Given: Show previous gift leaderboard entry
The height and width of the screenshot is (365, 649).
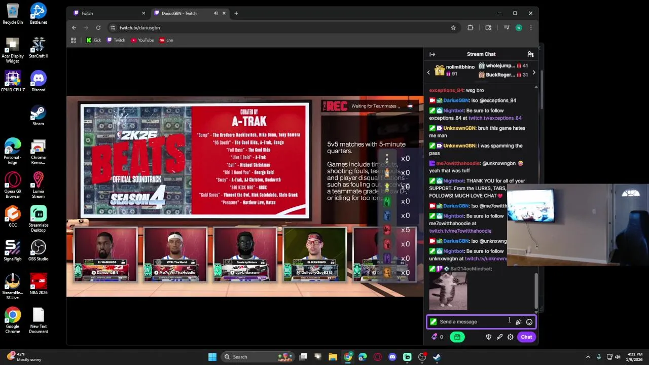Looking at the screenshot, I should tap(428, 72).
